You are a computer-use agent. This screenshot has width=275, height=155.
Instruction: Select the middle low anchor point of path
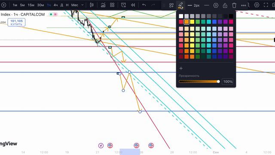click(123, 90)
